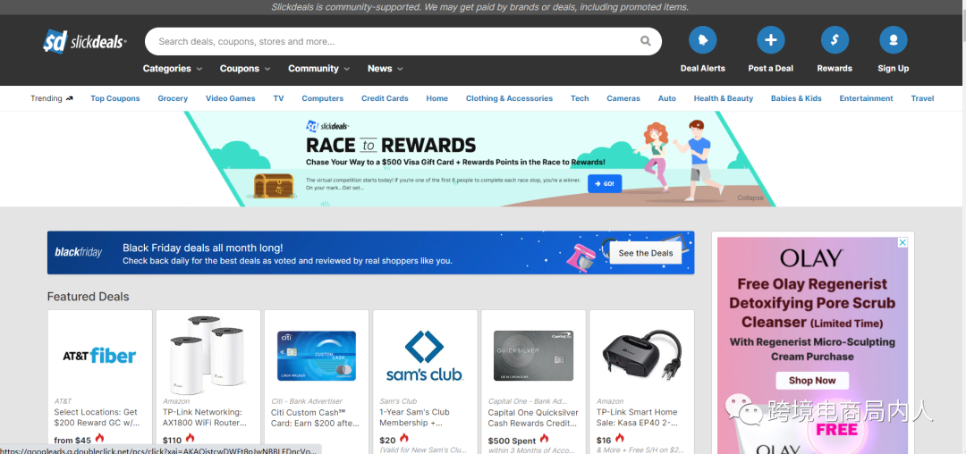Click the fire icon beside $20 price

(x=404, y=439)
